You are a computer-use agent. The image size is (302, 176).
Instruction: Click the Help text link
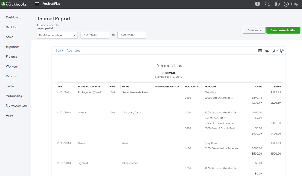click(x=294, y=4)
